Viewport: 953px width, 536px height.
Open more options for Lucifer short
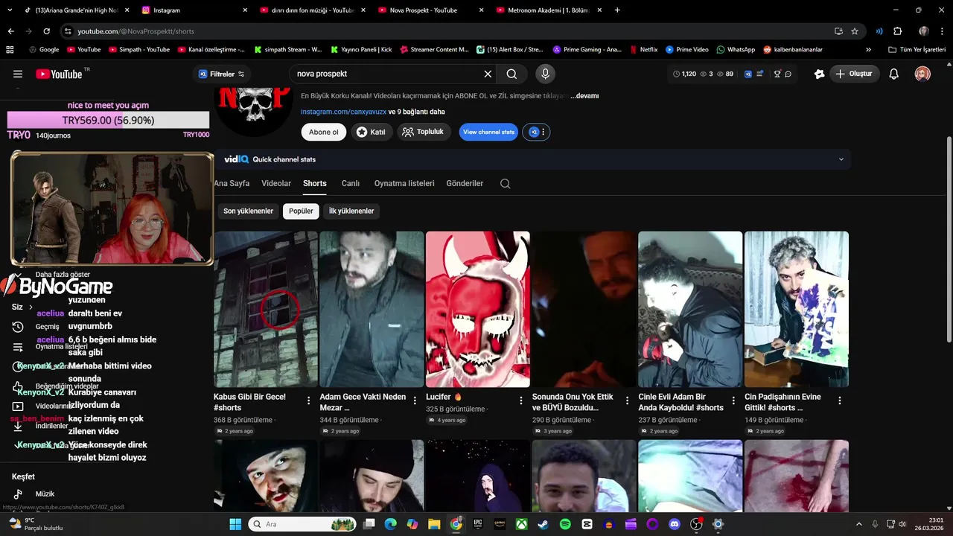[x=521, y=401]
